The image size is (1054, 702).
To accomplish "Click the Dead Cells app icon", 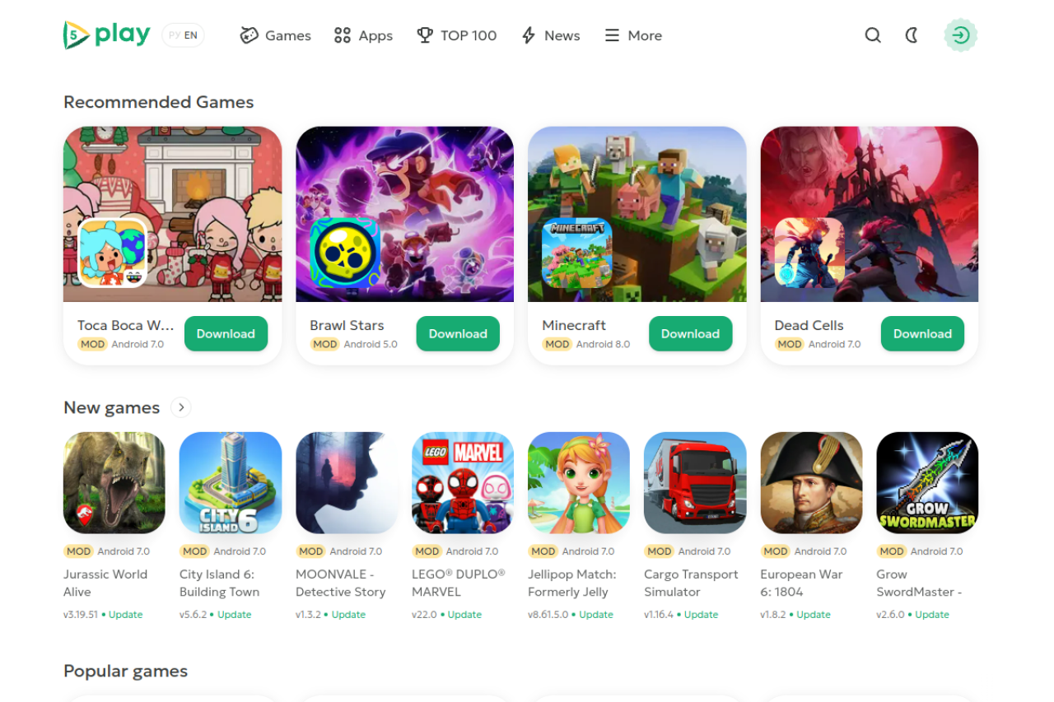I will [809, 253].
